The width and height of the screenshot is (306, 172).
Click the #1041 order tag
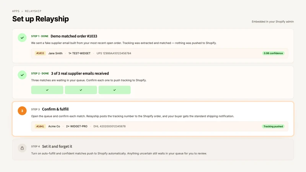[x=40, y=127]
